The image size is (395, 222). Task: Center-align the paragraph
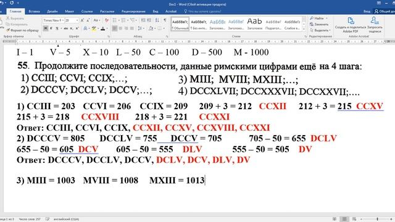point(120,28)
